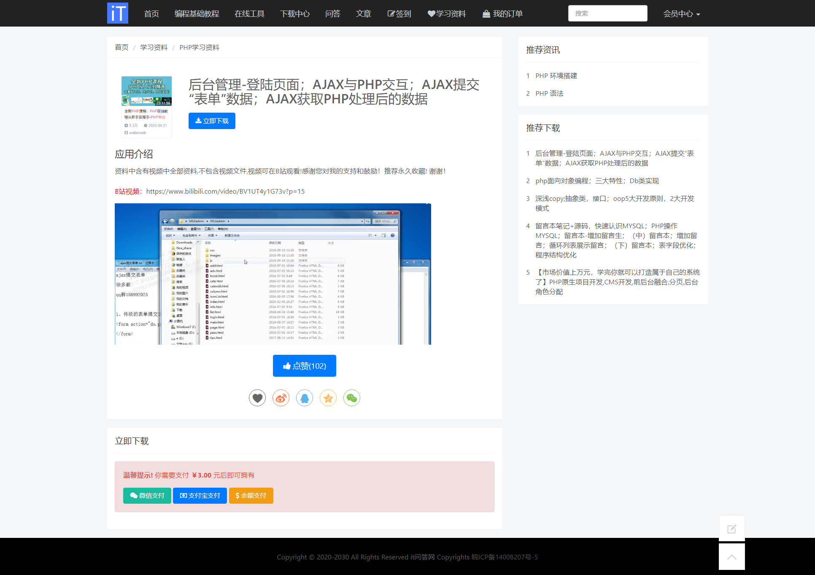Pay with 余额支付 button
The width and height of the screenshot is (815, 575).
point(251,495)
